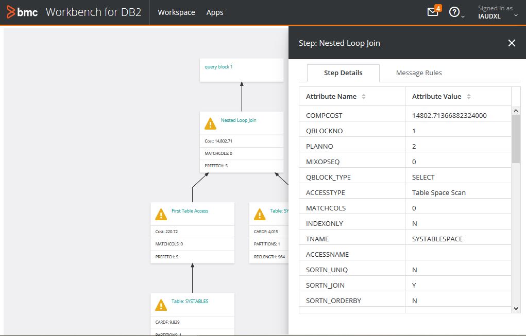The width and height of the screenshot is (526, 336).
Task: Open the mail notifications icon
Action: click(433, 12)
